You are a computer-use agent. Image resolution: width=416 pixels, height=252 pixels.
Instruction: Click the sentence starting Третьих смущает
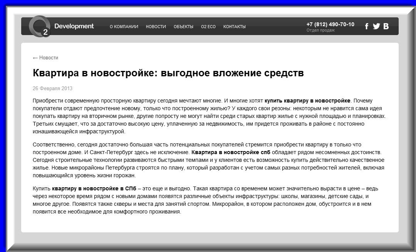[198, 128]
